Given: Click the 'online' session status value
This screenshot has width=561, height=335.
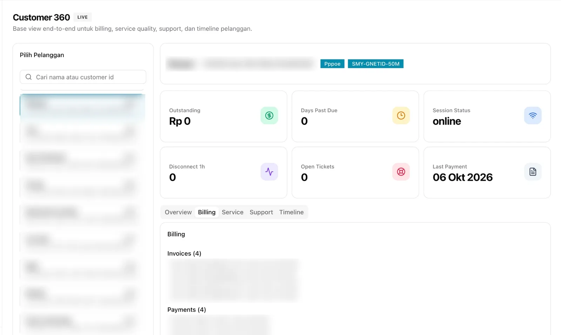Looking at the screenshot, I should pyautogui.click(x=447, y=121).
